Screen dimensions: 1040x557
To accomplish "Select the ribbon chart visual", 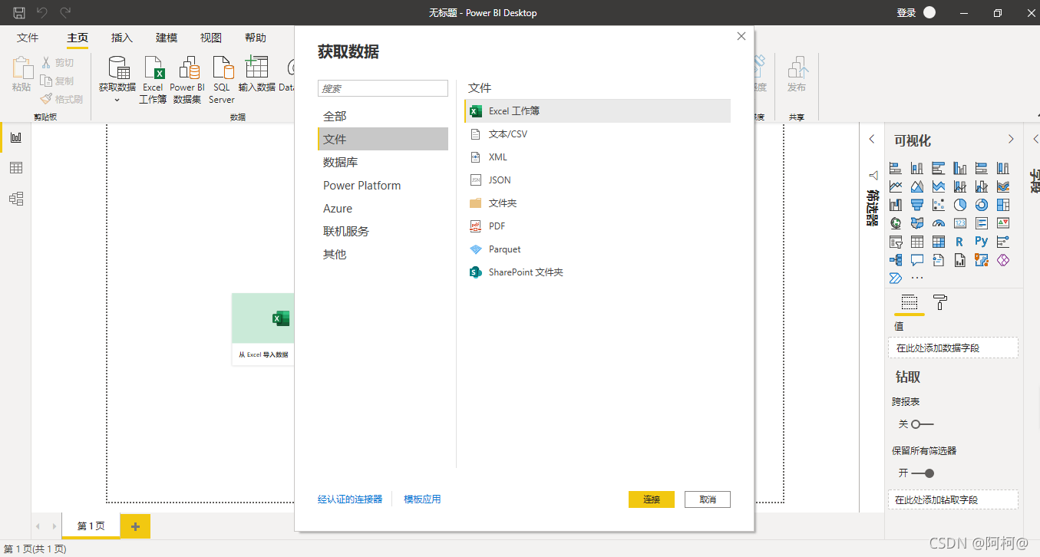I will [x=1003, y=186].
